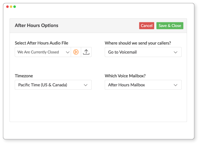Click the Which Voice Mailbox? label
Viewport: 200px width, 145px height.
[x=125, y=76]
